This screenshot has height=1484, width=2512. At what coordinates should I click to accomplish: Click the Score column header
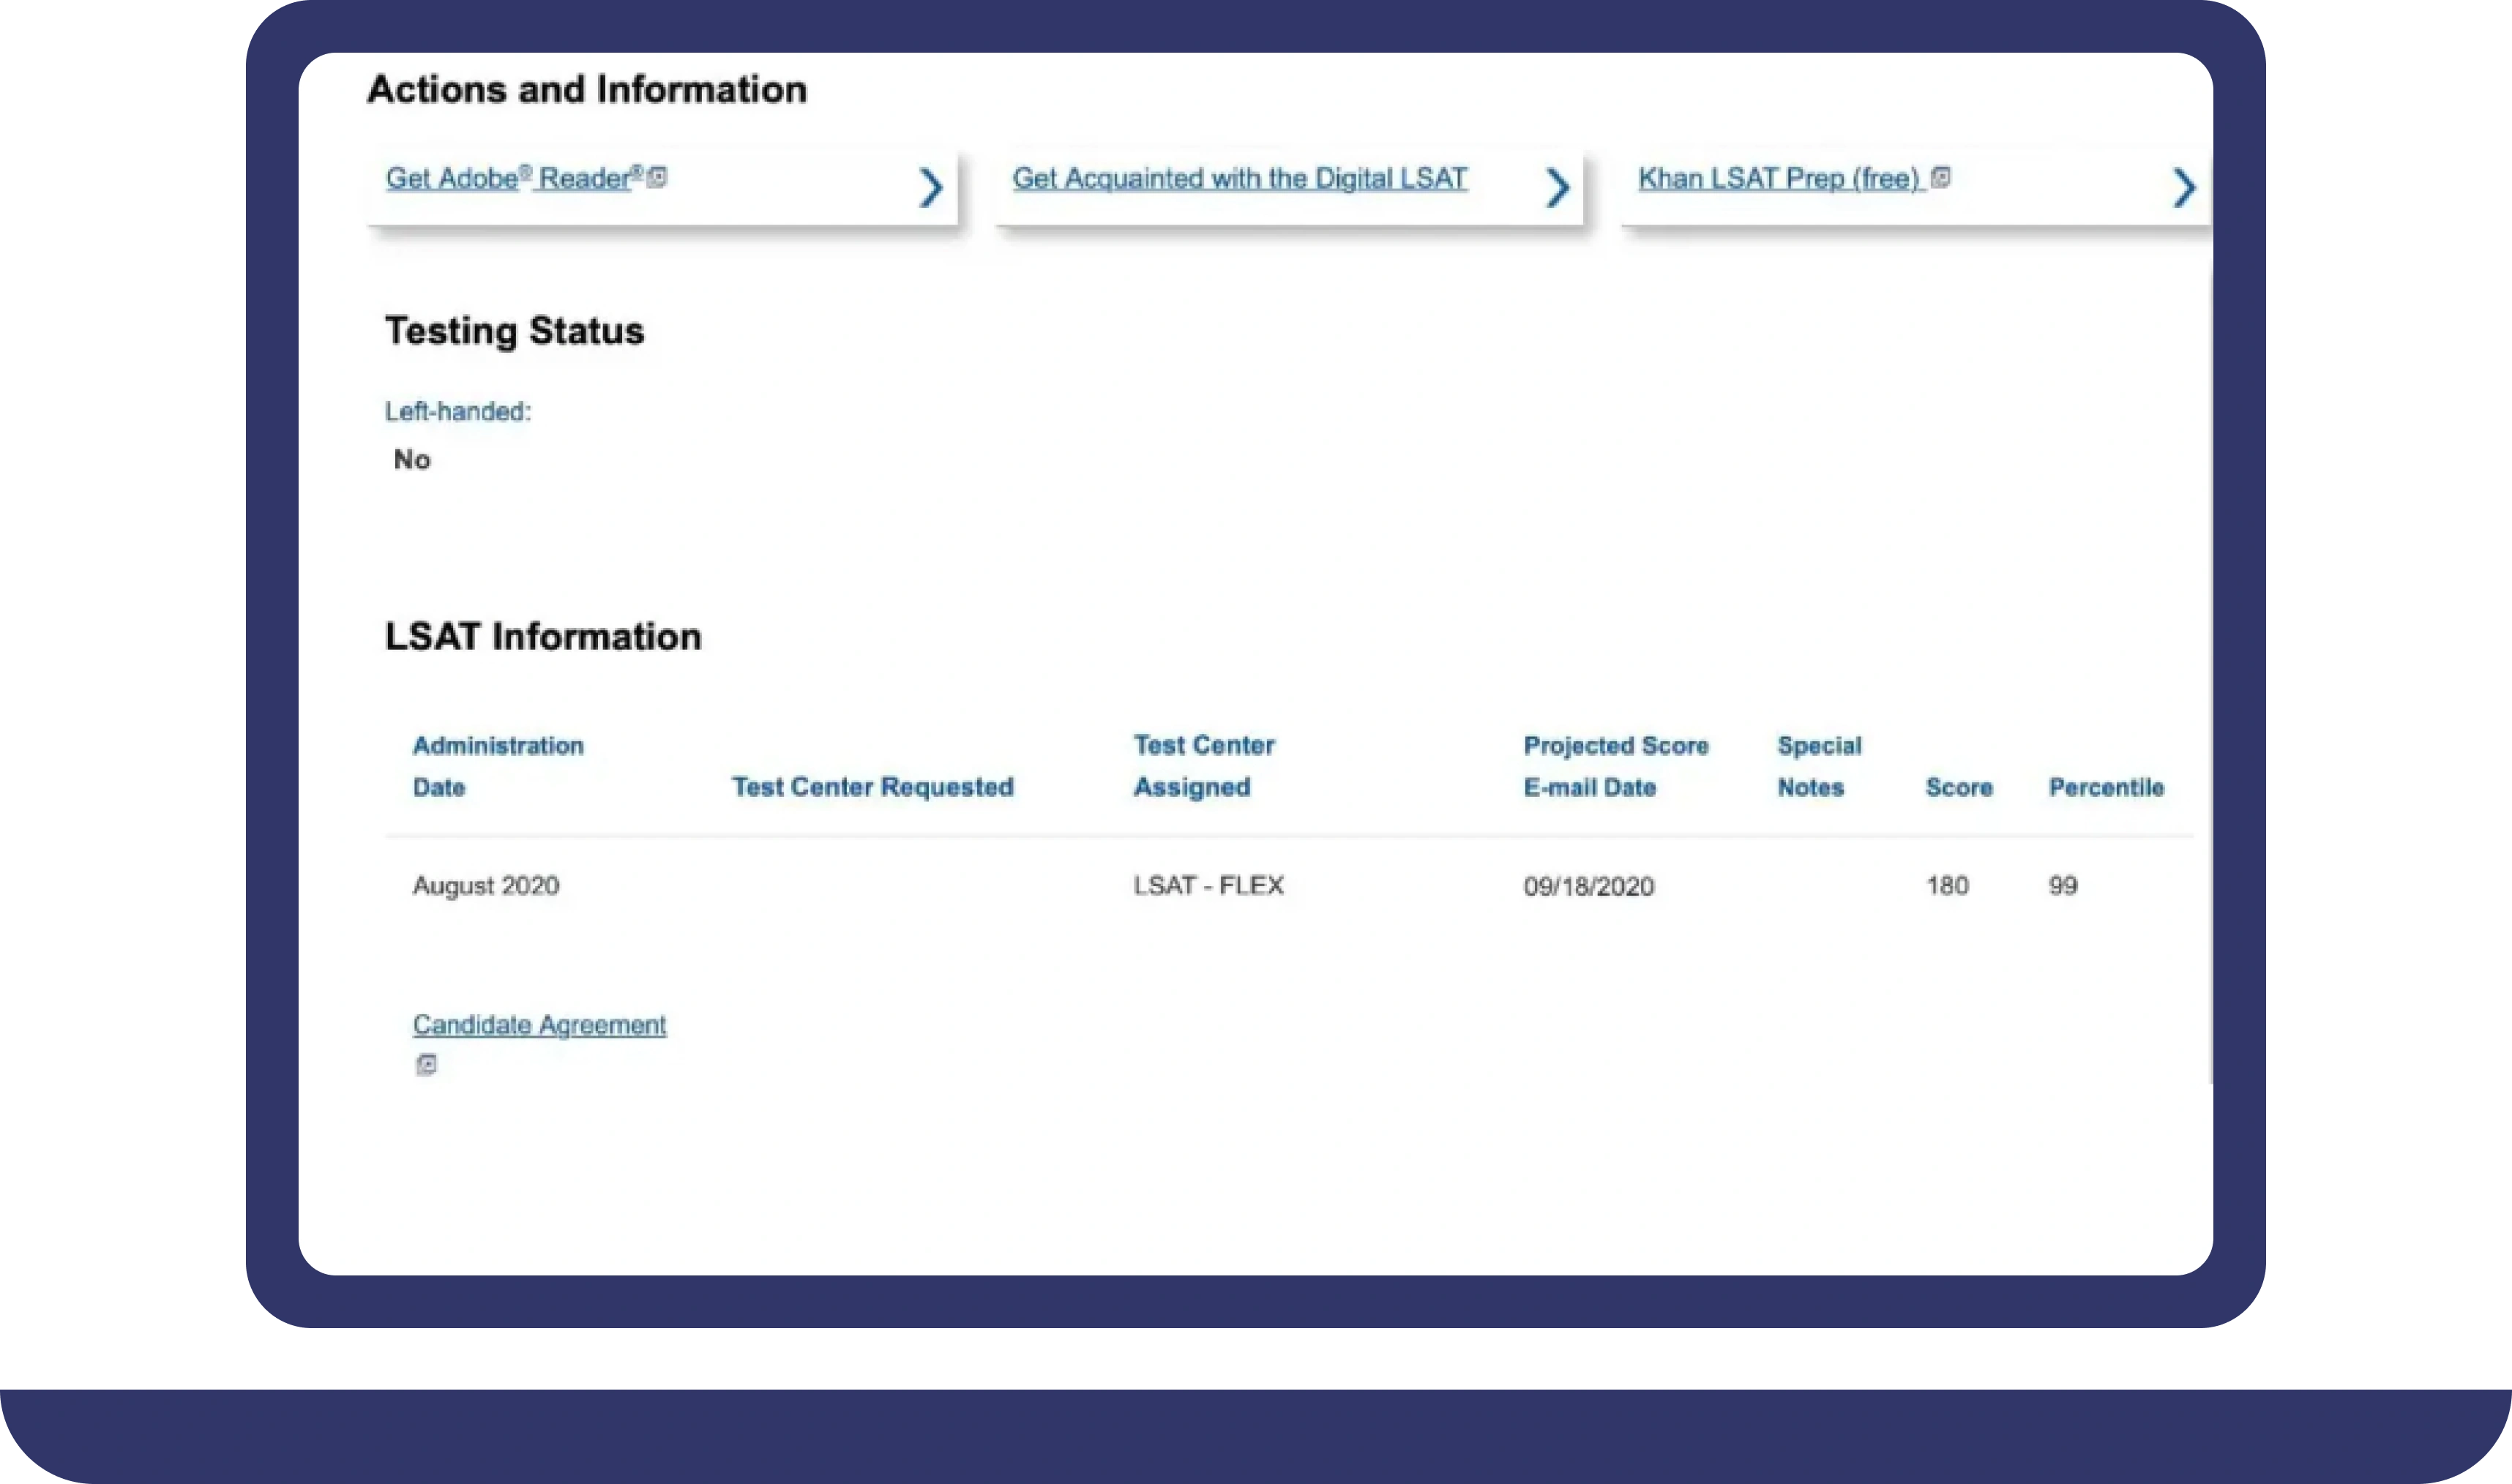point(1959,787)
